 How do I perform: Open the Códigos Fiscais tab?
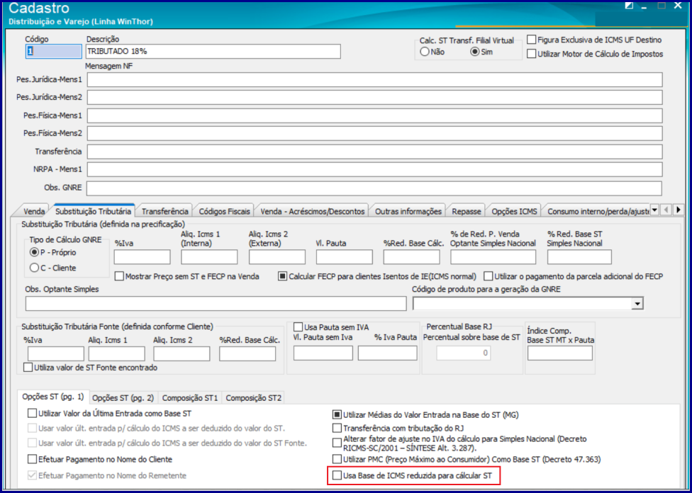(x=224, y=212)
